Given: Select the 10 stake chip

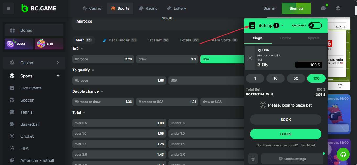Looking at the screenshot, I should point(276,78).
